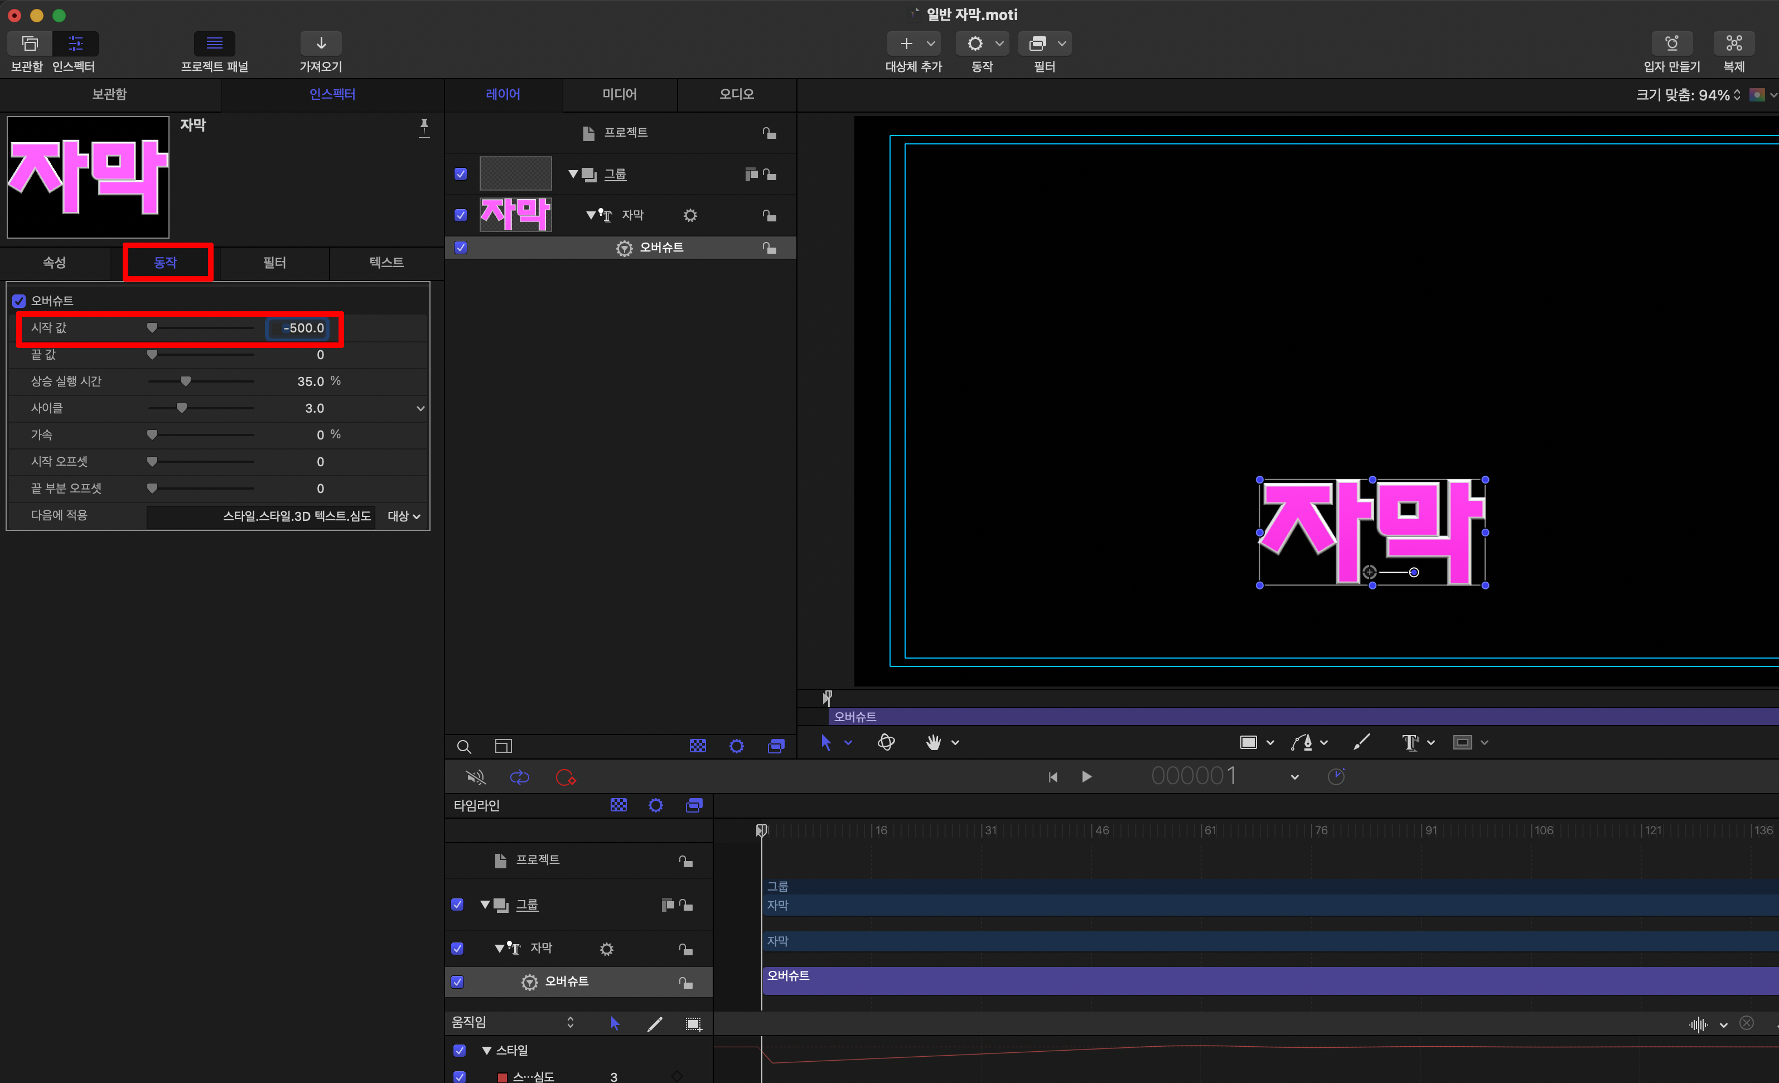1779x1083 pixels.
Task: Click the 상승 실행 시간 slider handle
Action: tap(186, 381)
